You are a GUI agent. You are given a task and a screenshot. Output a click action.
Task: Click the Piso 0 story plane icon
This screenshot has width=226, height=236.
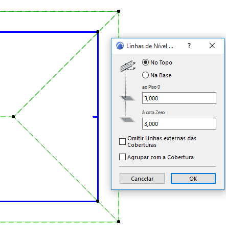[127, 98]
